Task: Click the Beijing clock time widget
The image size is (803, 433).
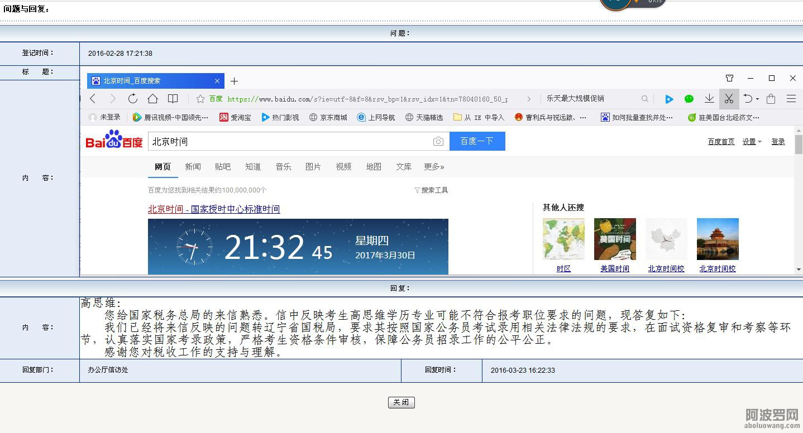Action: pyautogui.click(x=298, y=246)
